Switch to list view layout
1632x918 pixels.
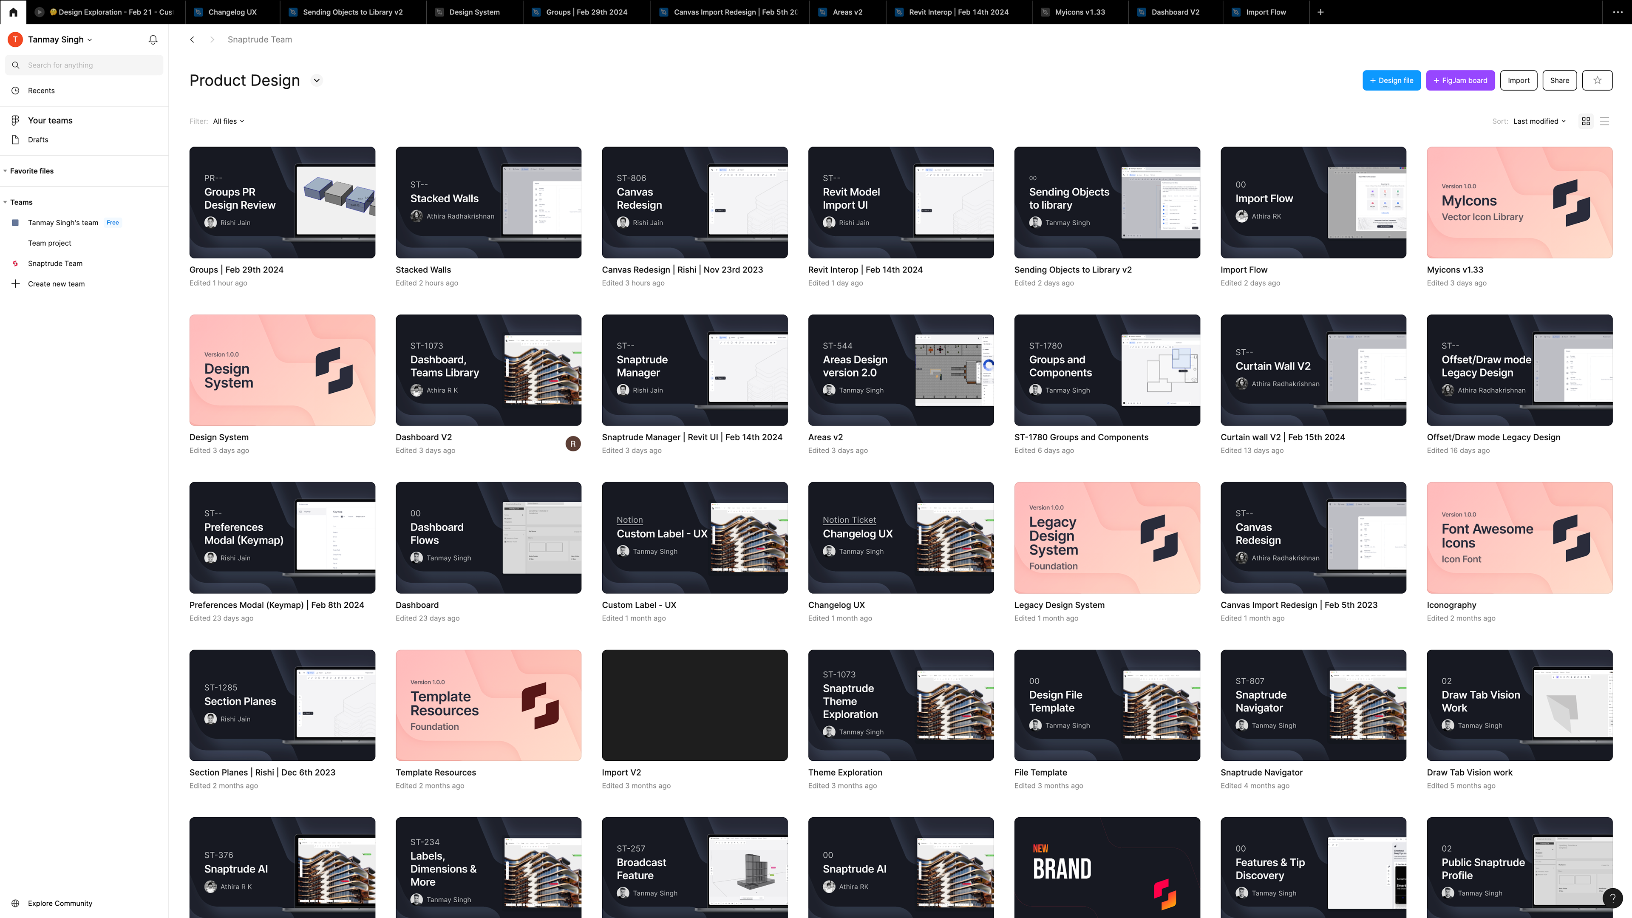[1605, 122]
